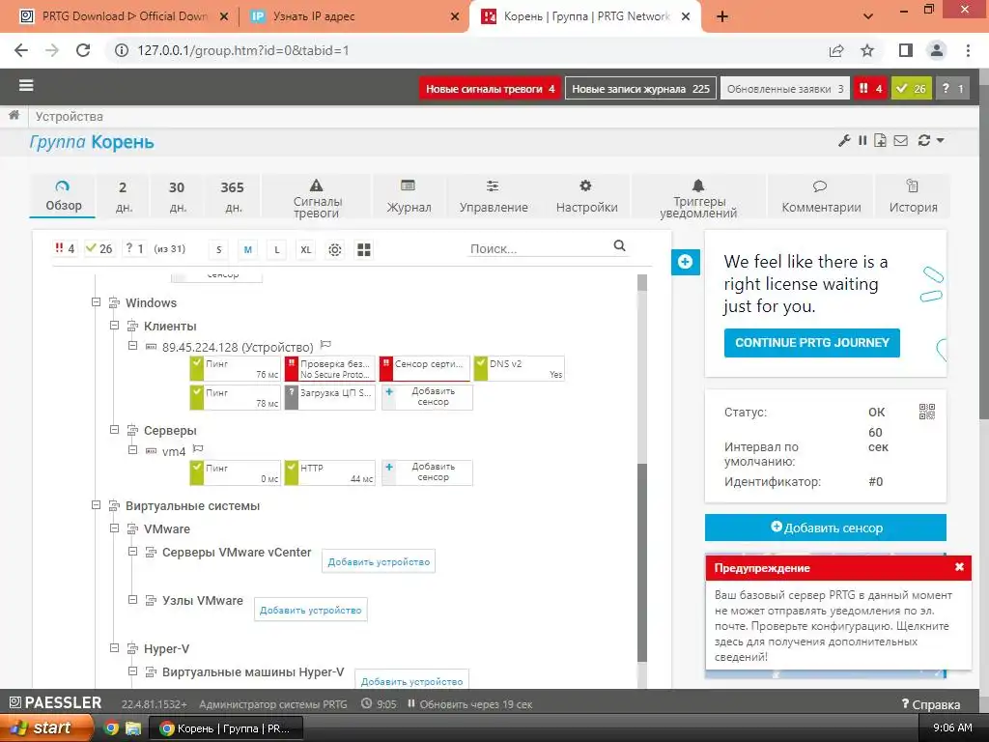
Task: Collapse the vm4 device
Action: coord(132,450)
